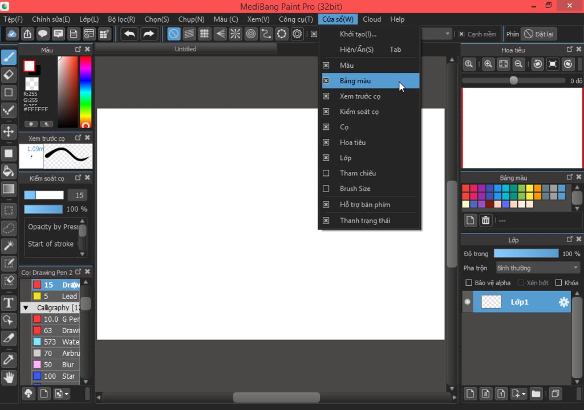584x410 pixels.
Task: Open the Help menu
Action: 397,19
